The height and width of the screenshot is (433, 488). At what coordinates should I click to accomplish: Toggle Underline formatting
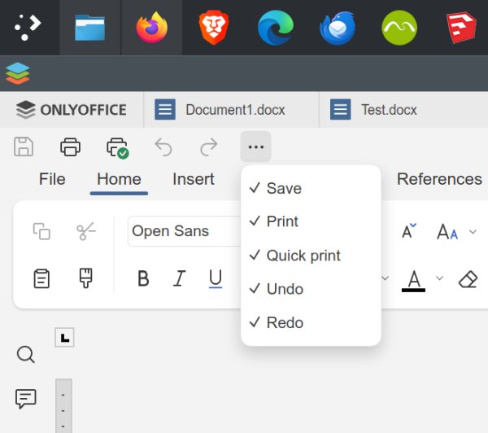[216, 278]
